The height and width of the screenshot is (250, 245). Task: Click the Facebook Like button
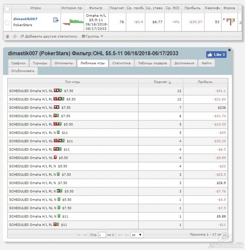pyautogui.click(x=216, y=55)
